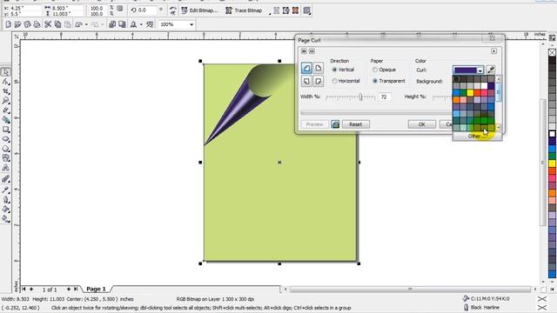Select Opaque paper radio button
This screenshot has height=313, width=557.
click(375, 70)
